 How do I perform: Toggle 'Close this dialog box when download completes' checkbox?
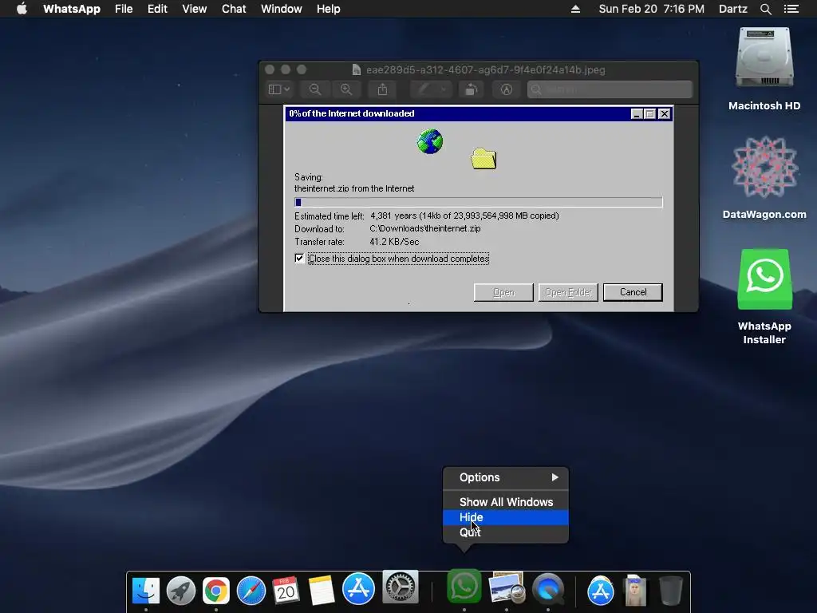click(299, 258)
